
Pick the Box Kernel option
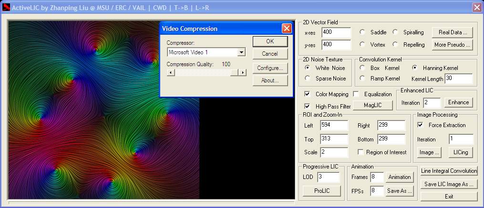[x=362, y=68]
